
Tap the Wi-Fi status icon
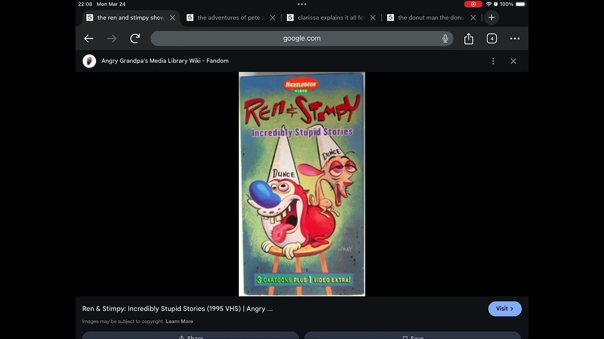(x=488, y=4)
